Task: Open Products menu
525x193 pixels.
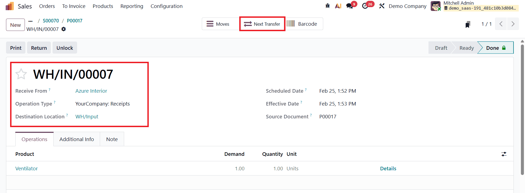Action: (x=103, y=6)
